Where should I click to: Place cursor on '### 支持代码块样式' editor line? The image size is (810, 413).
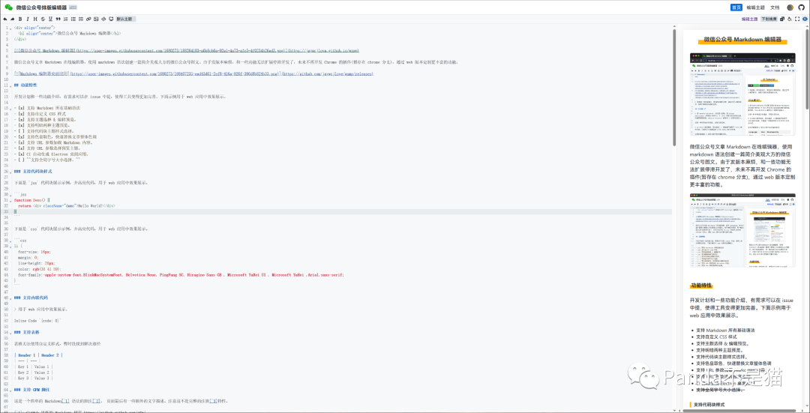coord(32,171)
